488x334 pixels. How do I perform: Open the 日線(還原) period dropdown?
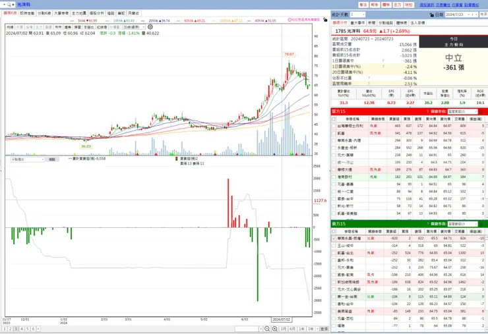[x=144, y=27]
